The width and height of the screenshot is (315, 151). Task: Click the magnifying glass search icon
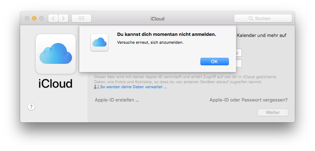(x=250, y=18)
